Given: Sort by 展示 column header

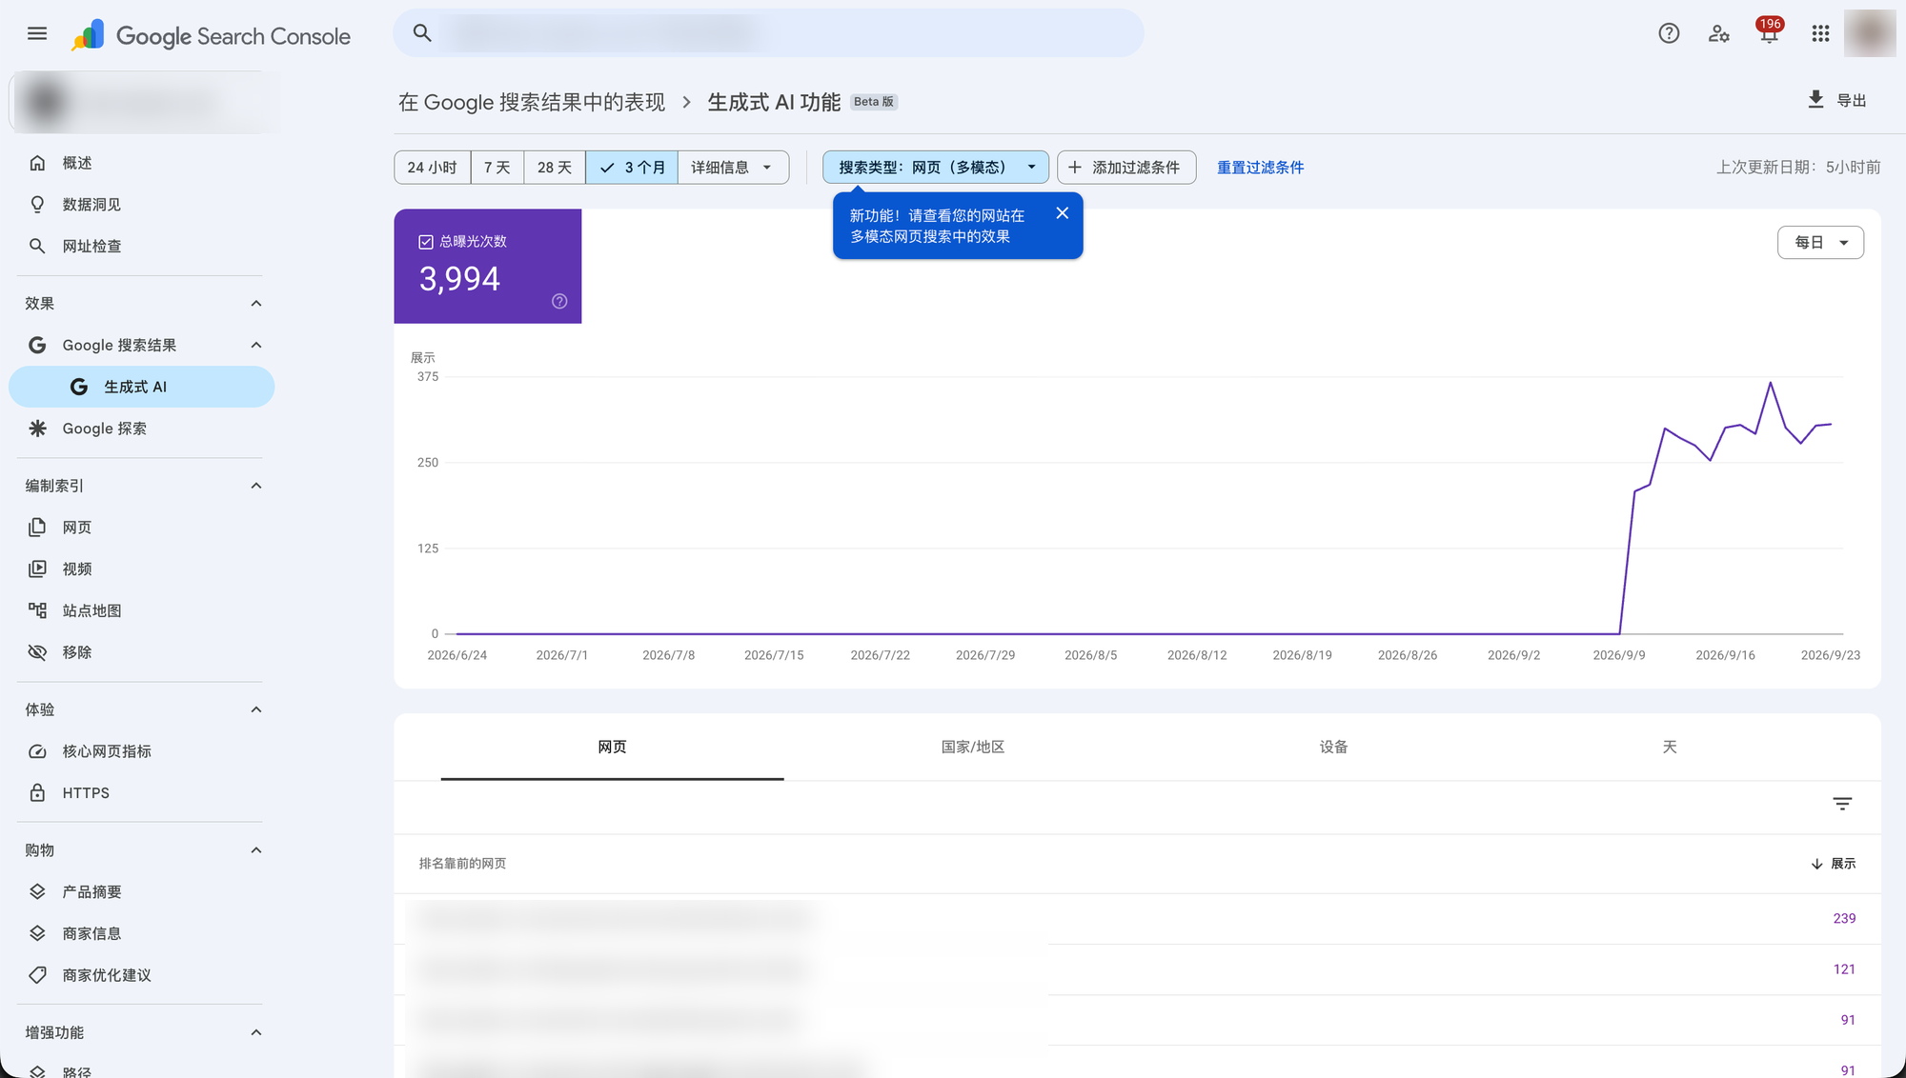Looking at the screenshot, I should coord(1833,864).
